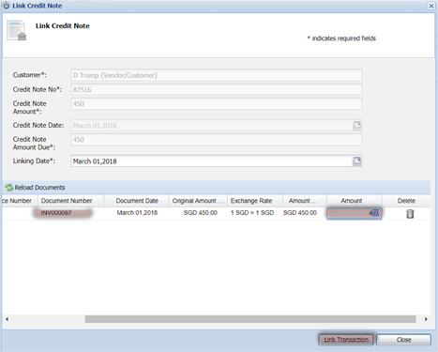Delete the INV000087 row with trash icon
This screenshot has width=438, height=352.
410,214
